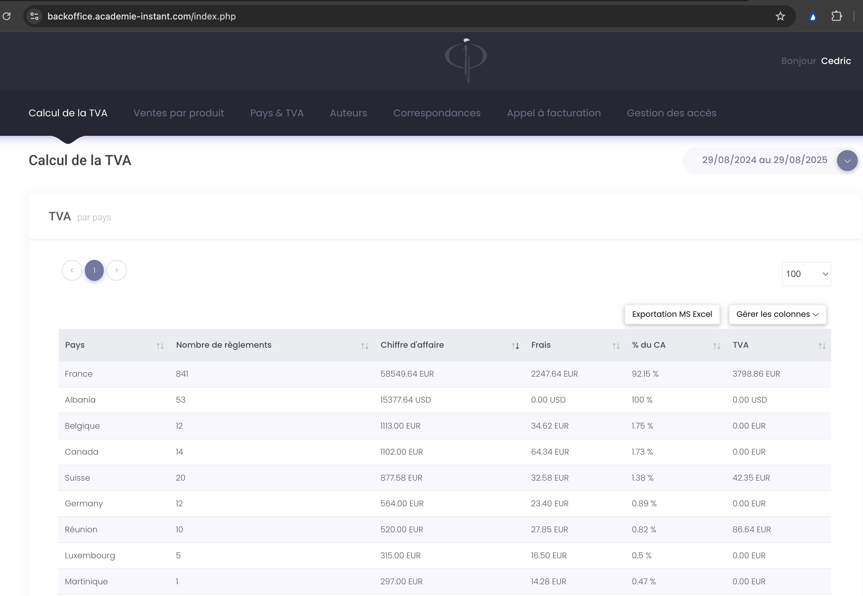Expand the date range picker chevron
863x596 pixels.
tap(847, 161)
